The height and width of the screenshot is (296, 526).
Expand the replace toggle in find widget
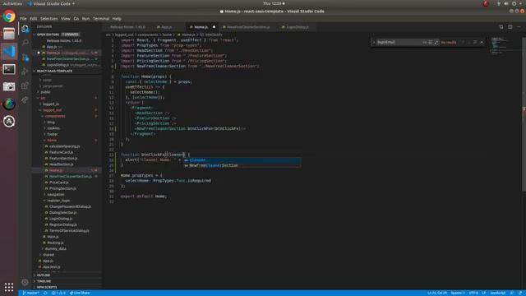click(373, 42)
